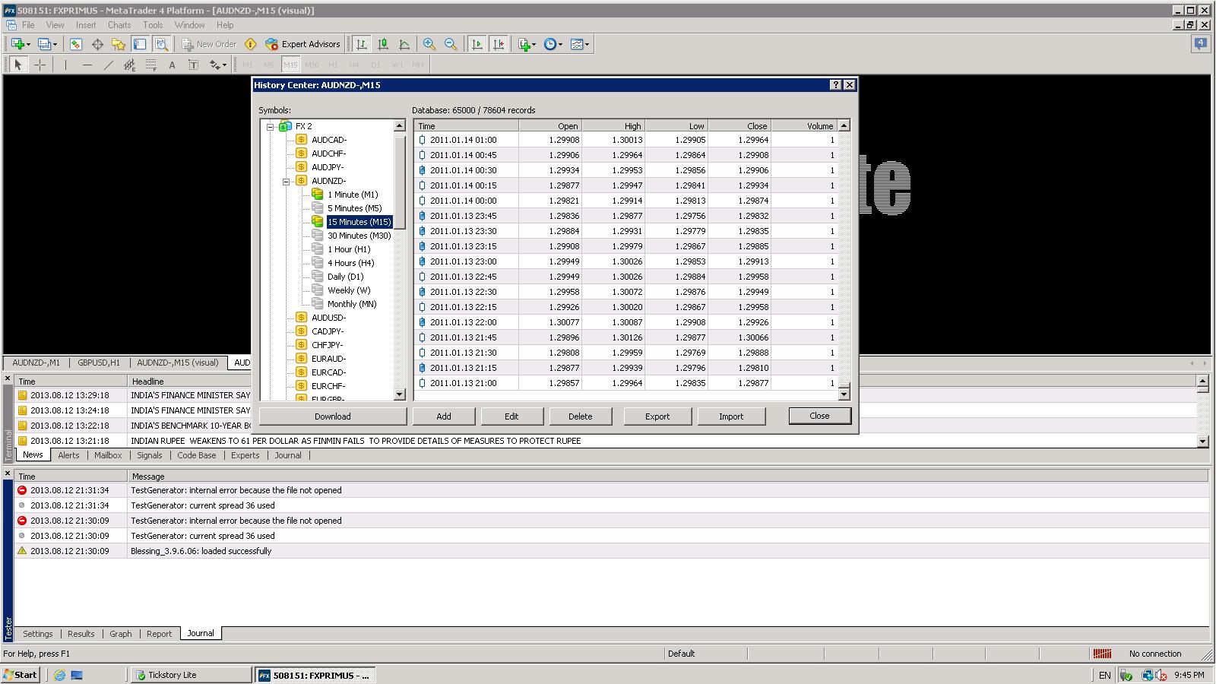Select the Text drawing tool
The image size is (1216, 684).
tap(172, 65)
